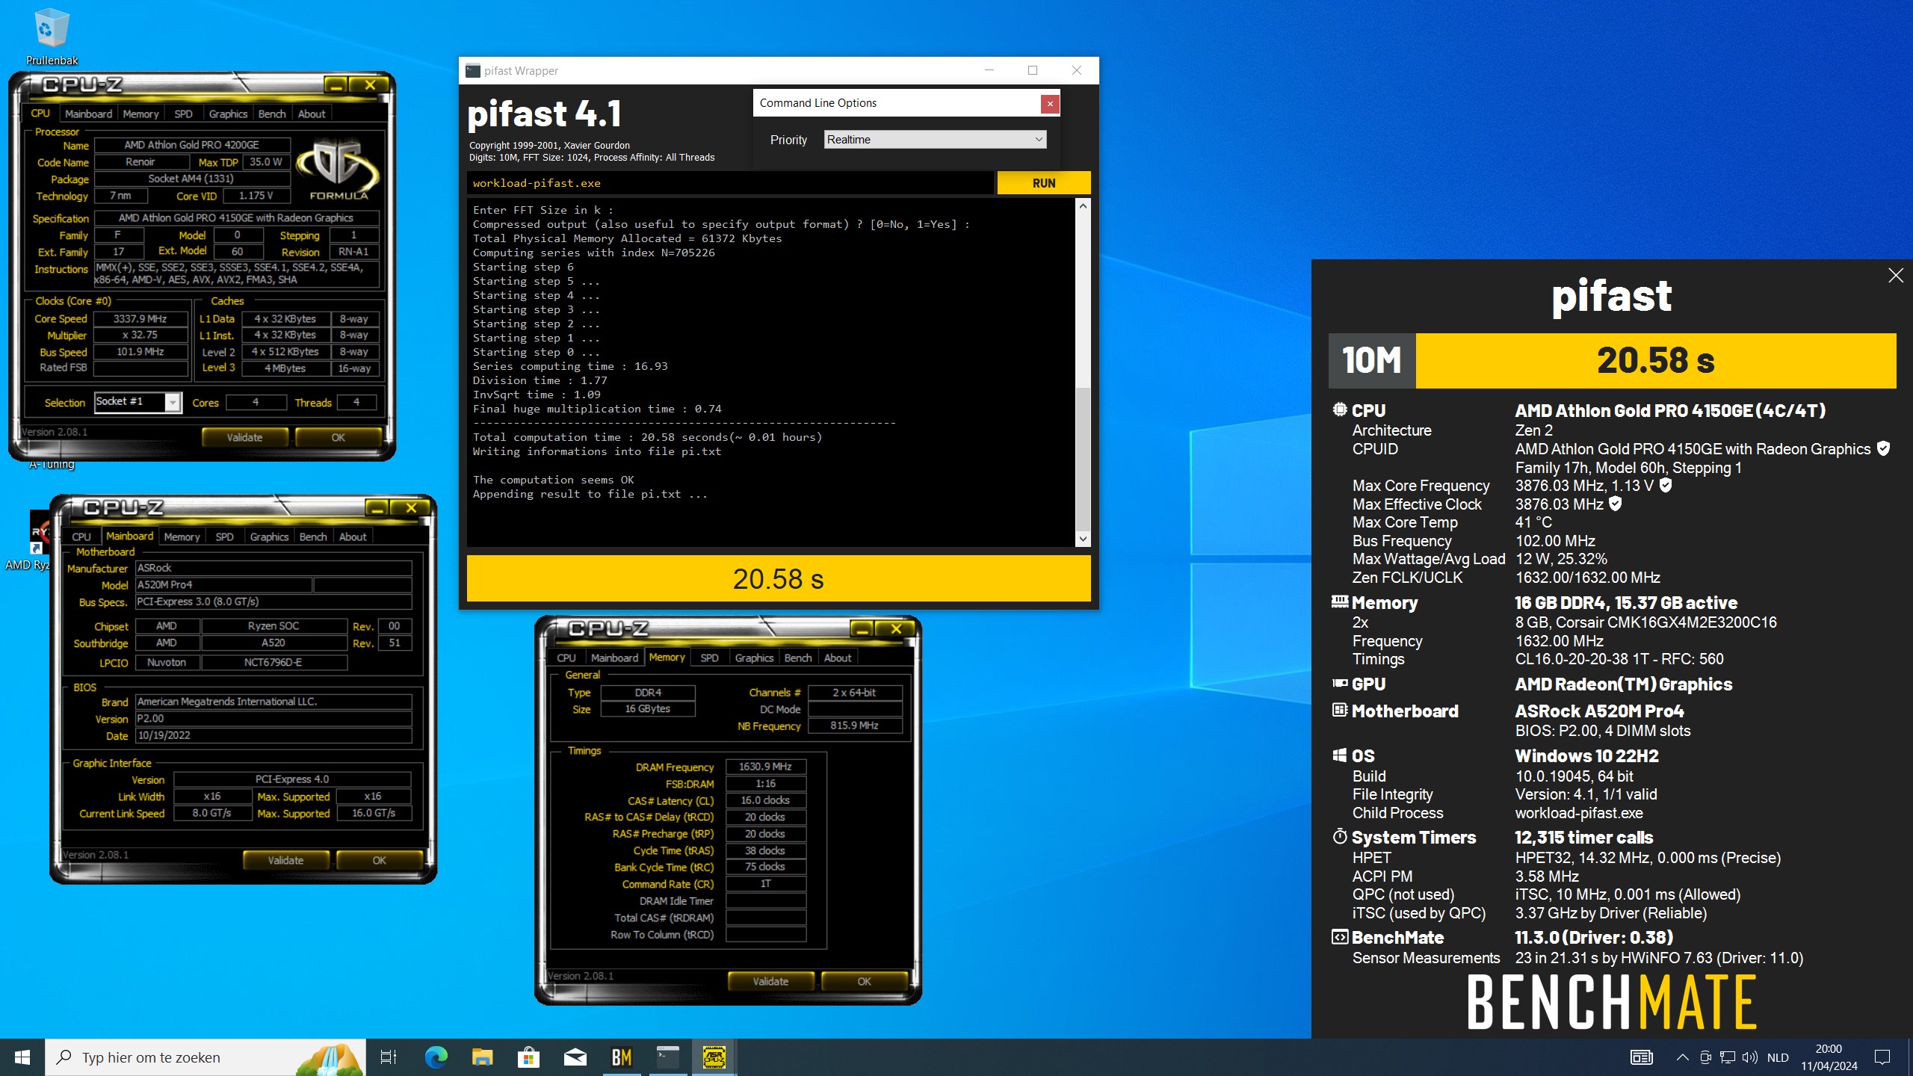This screenshot has width=1913, height=1076.
Task: Select Mainboard tab in Memory CPU-Z window
Action: [614, 658]
